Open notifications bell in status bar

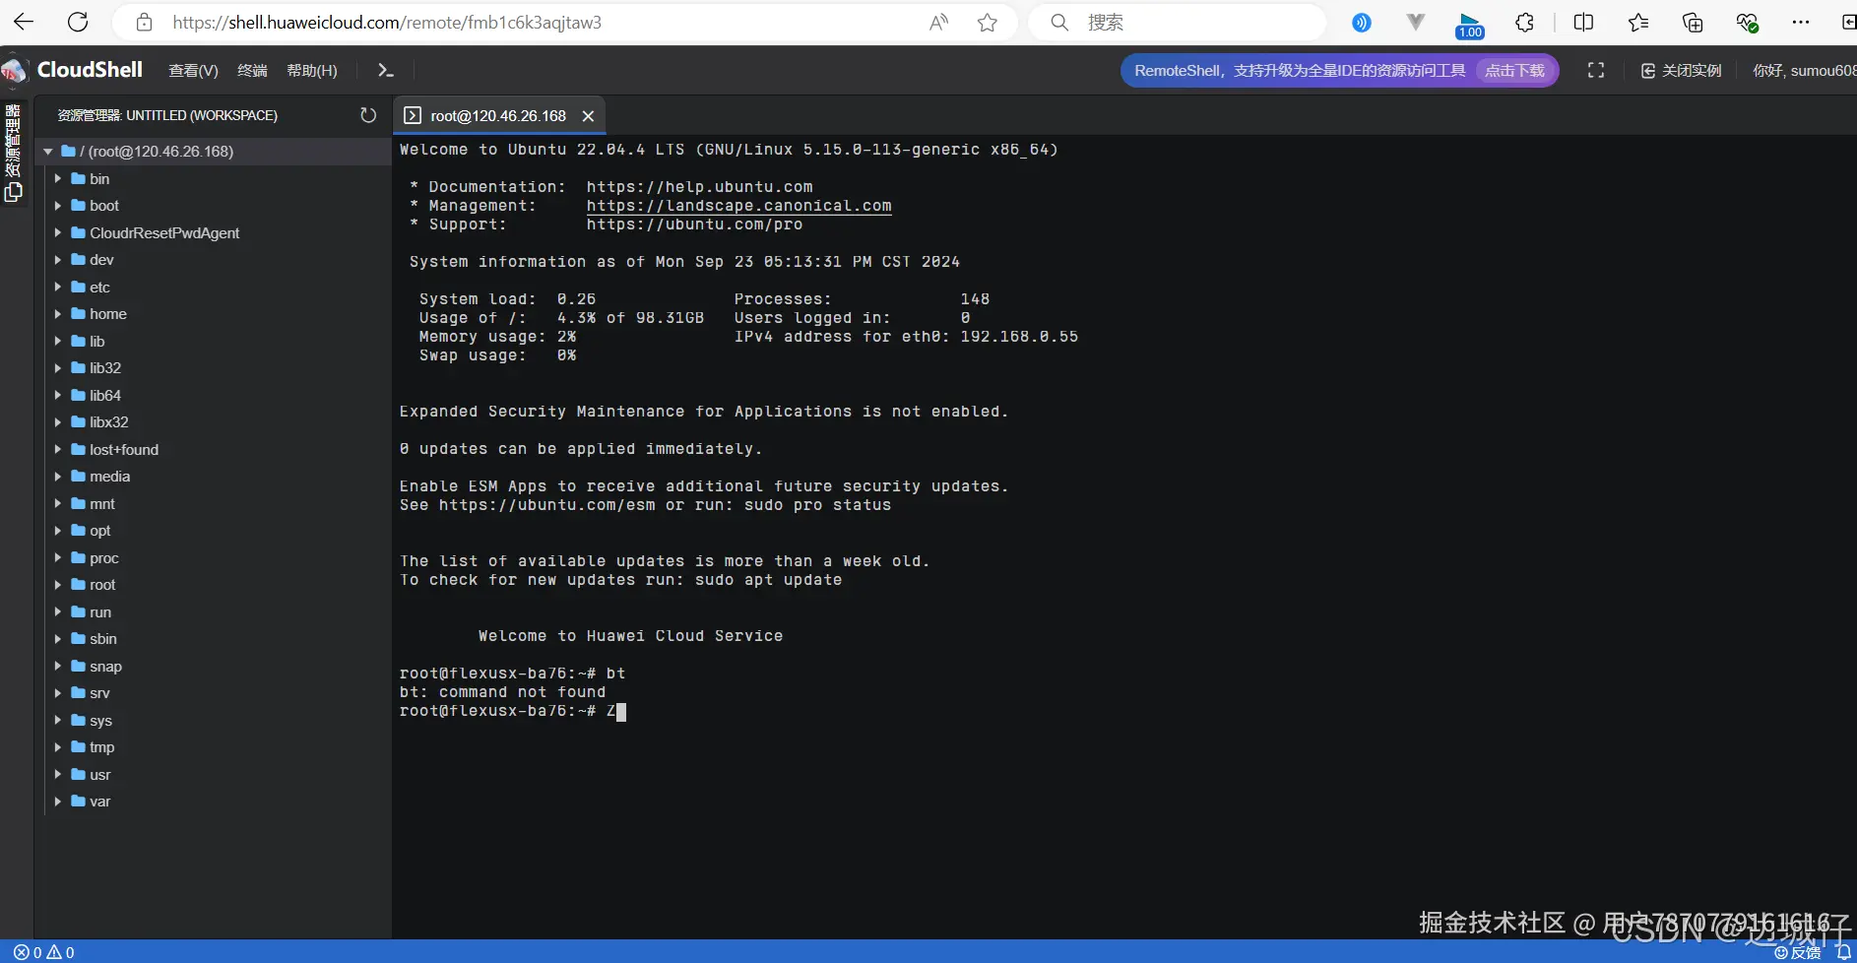(x=1844, y=952)
